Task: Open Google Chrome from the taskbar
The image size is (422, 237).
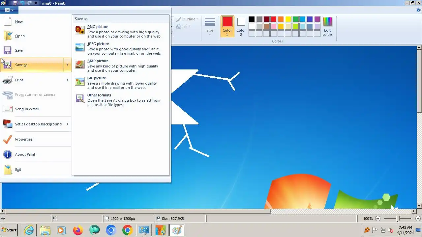Action: click(x=127, y=230)
